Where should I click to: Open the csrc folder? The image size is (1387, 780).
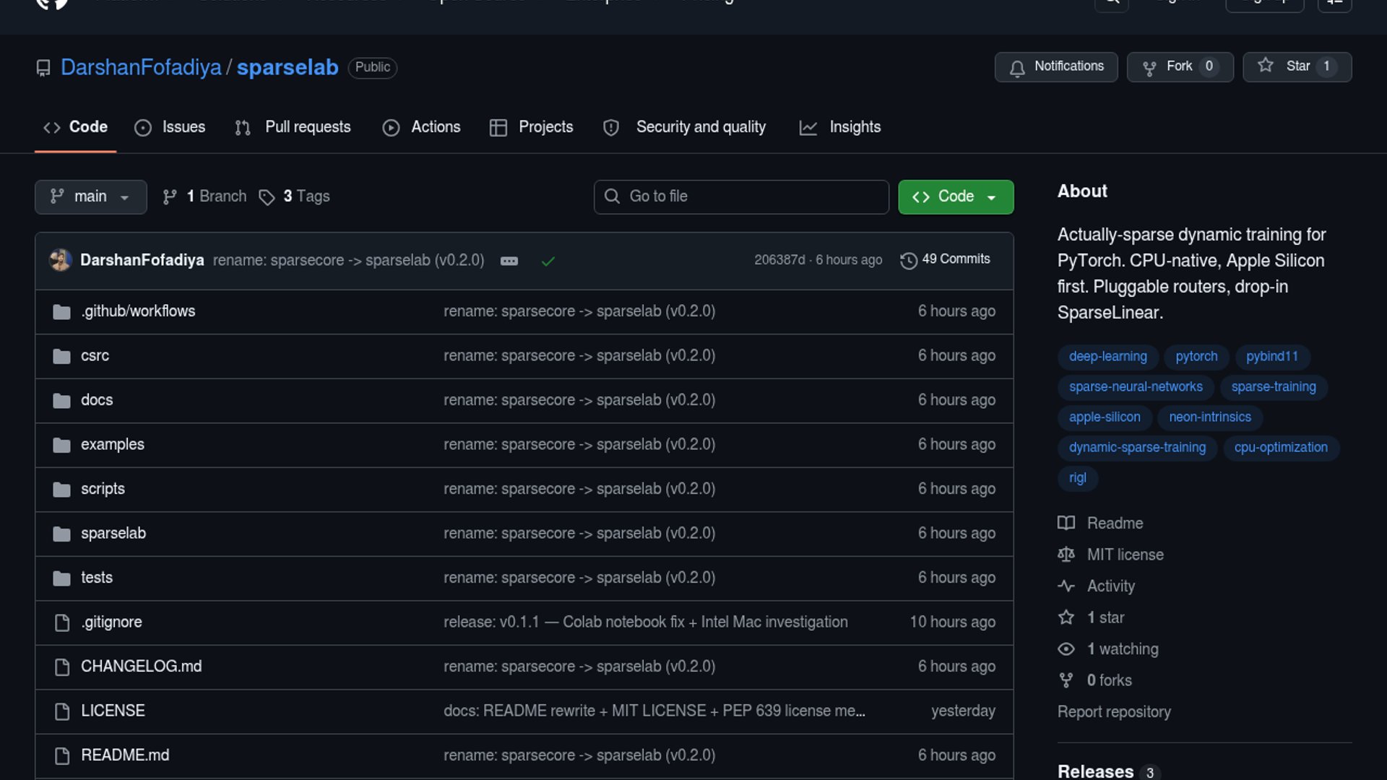click(x=95, y=355)
